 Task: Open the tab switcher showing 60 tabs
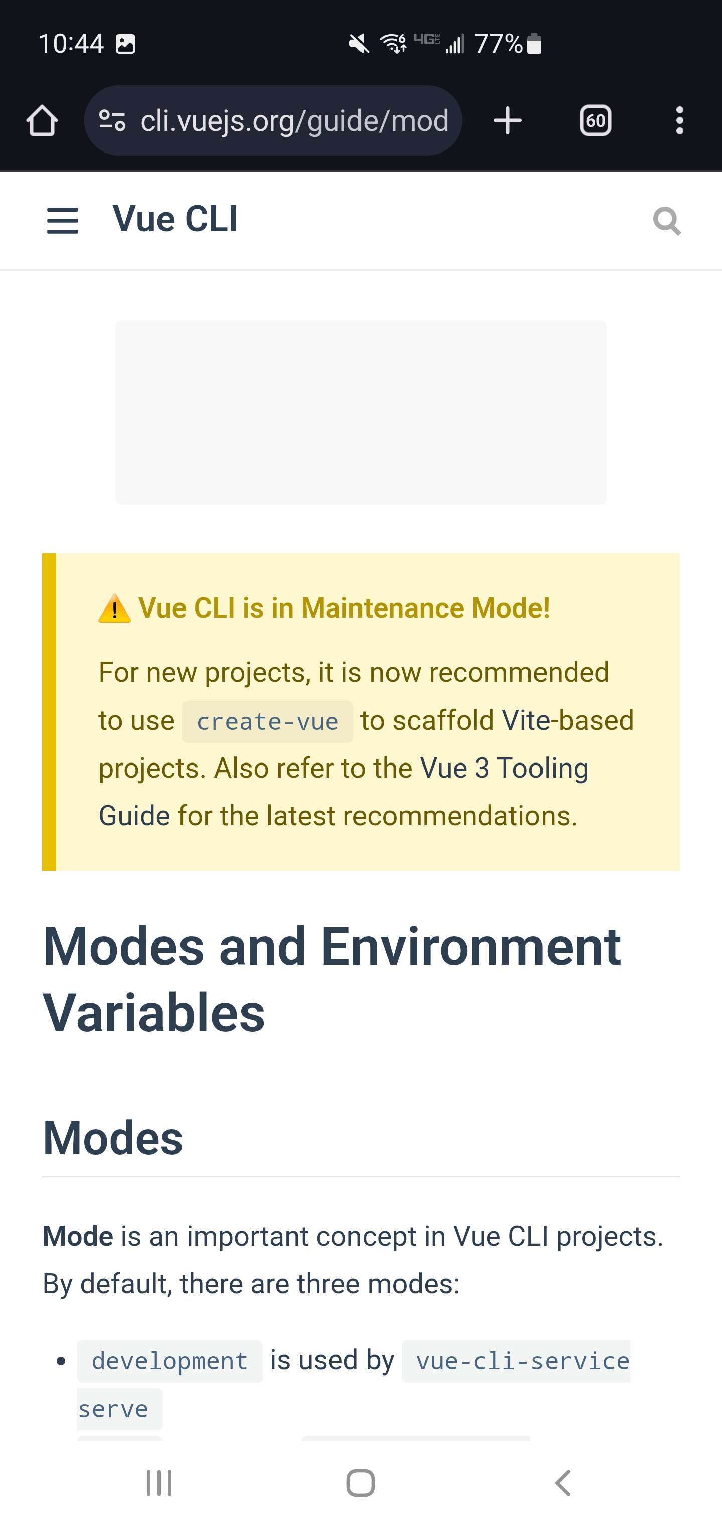[x=595, y=121]
